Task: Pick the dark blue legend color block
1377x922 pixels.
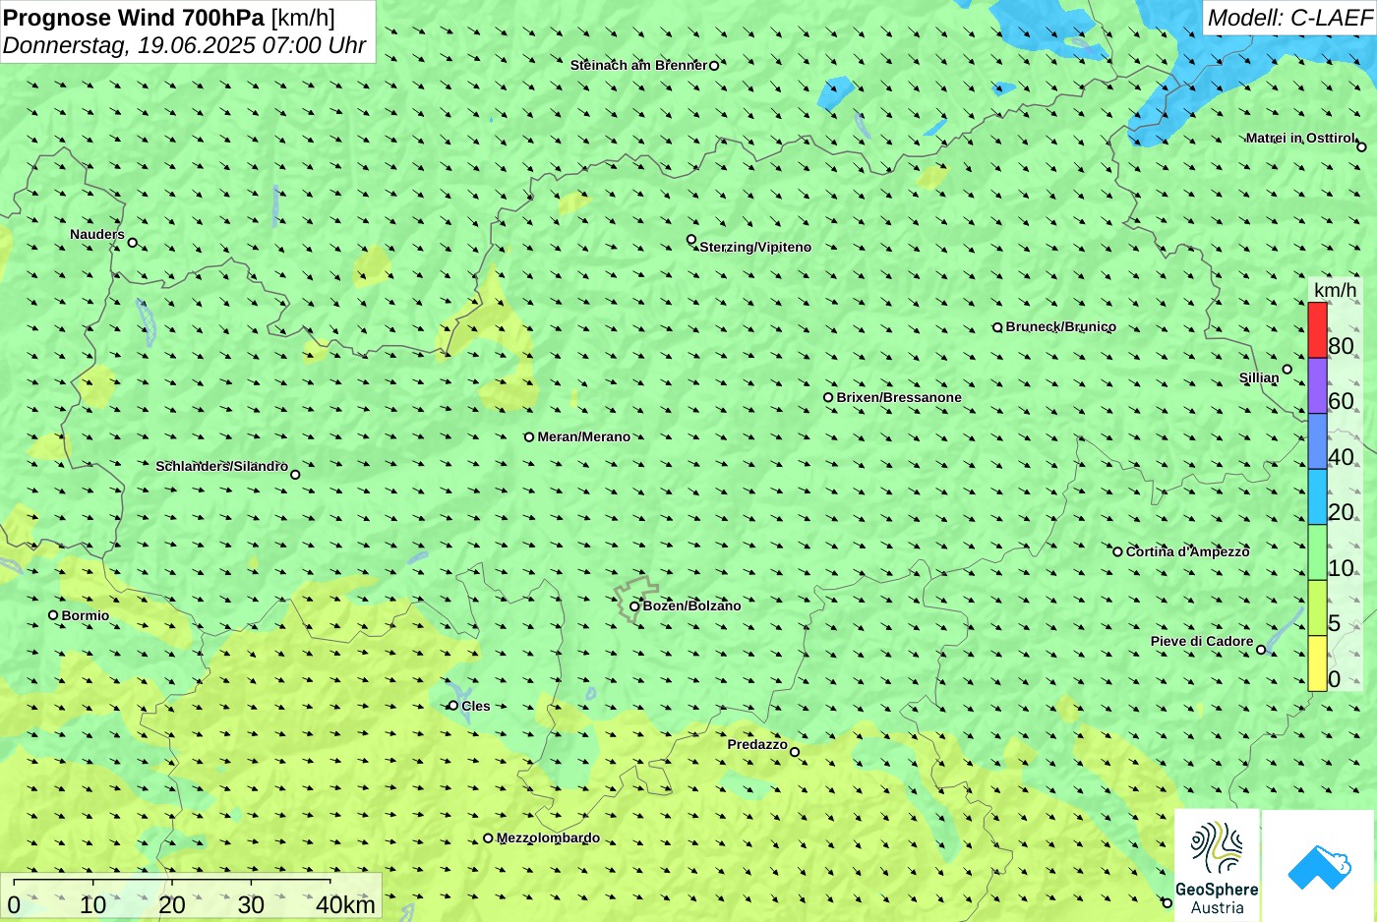Action: 1317,441
